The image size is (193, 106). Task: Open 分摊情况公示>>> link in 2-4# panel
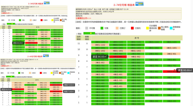pyautogui.click(x=6, y=66)
